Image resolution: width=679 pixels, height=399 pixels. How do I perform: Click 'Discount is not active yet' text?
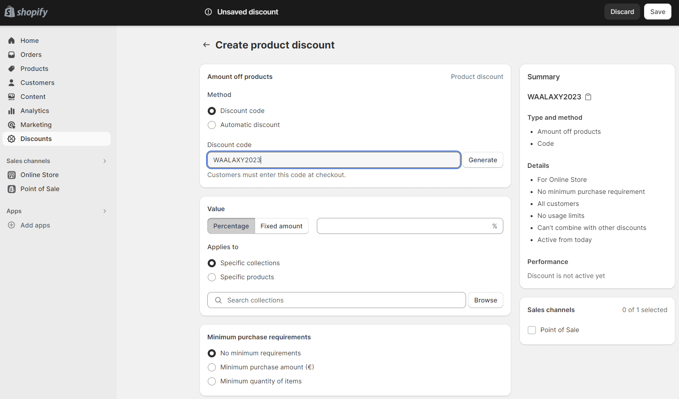tap(566, 276)
